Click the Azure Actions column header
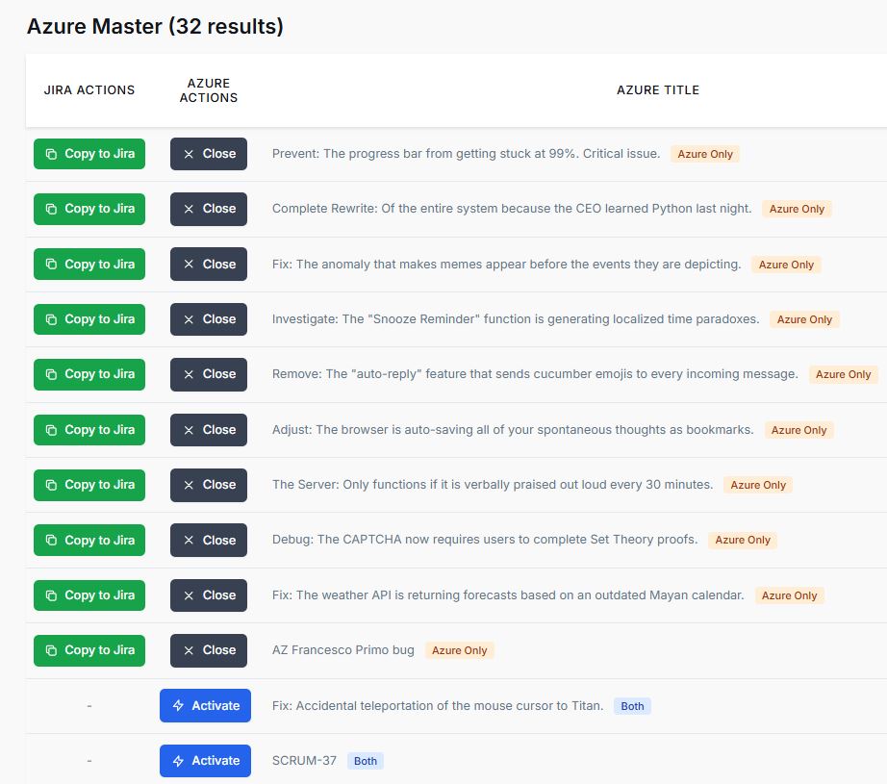This screenshot has height=784, width=887. 209,90
